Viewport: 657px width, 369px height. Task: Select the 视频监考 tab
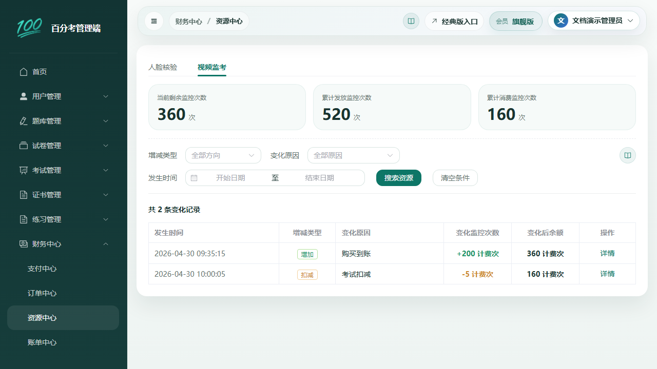[x=212, y=67]
